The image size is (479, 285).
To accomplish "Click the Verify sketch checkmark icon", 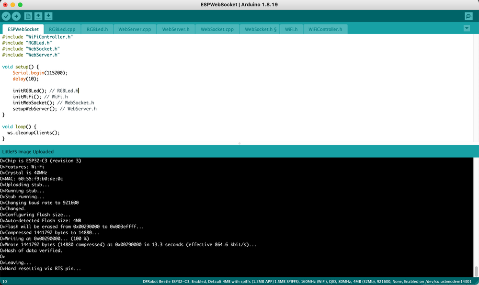I will tap(6, 16).
